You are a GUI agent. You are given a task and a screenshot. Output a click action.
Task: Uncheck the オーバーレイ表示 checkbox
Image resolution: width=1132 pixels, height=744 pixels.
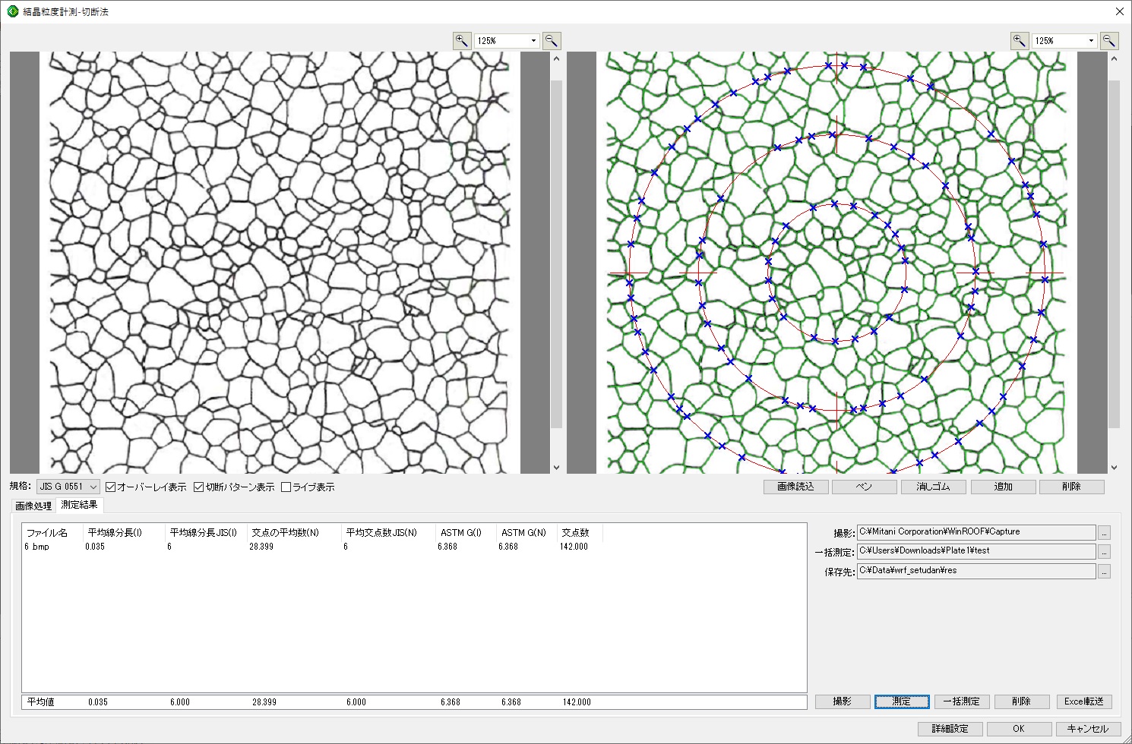pyautogui.click(x=111, y=487)
